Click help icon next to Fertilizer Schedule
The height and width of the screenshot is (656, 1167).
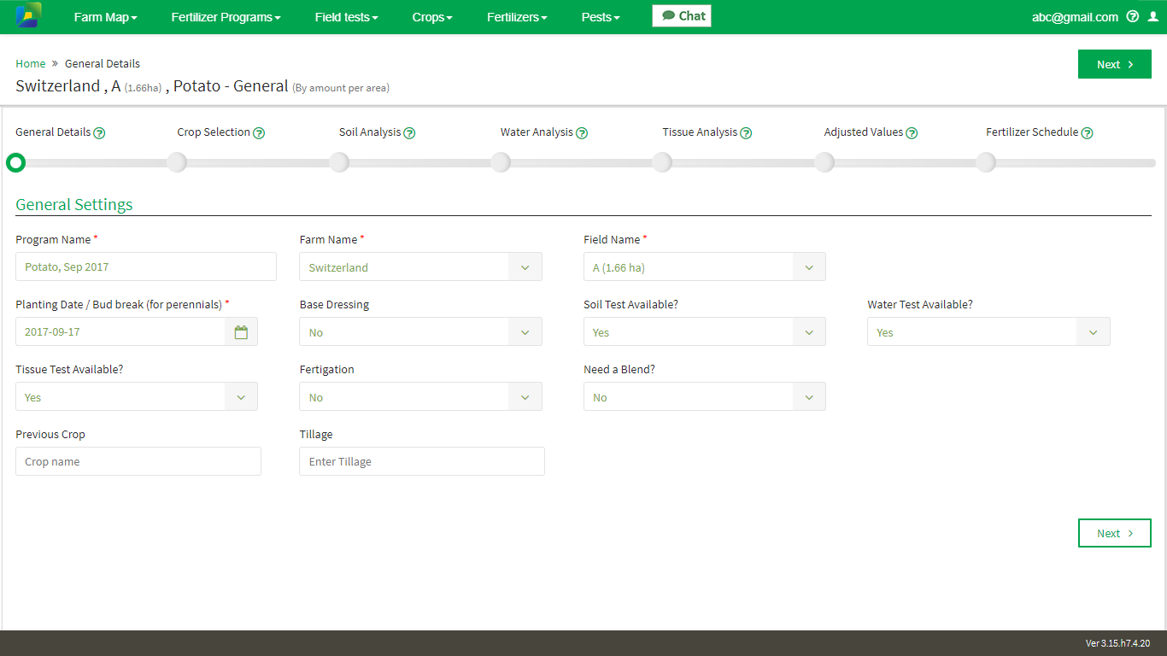pos(1088,133)
